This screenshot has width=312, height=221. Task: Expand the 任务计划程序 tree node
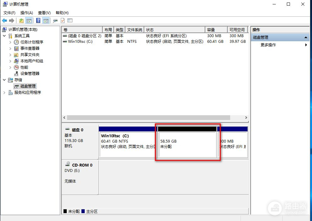[x=10, y=42]
